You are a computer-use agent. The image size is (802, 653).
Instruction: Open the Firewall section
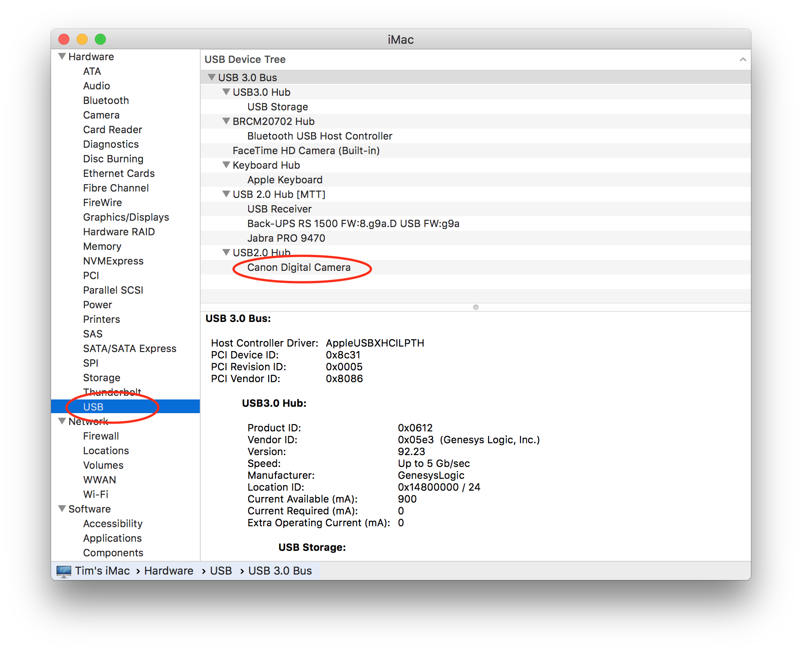tap(101, 436)
